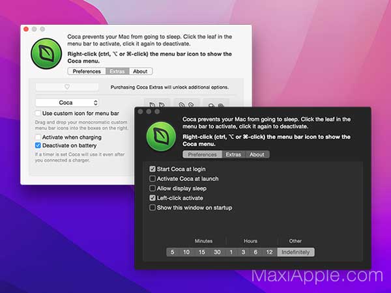Click first leaf custom icon drop box
391x293 pixels.
[x=157, y=104]
